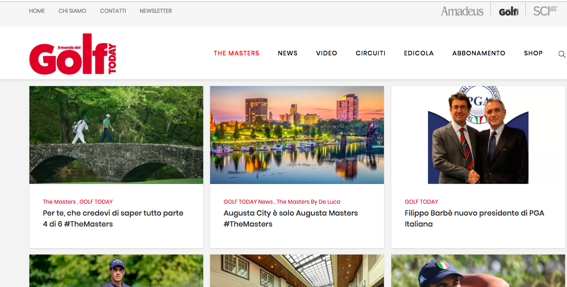
Task: Click the Augusta city skyline image
Action: click(x=297, y=135)
